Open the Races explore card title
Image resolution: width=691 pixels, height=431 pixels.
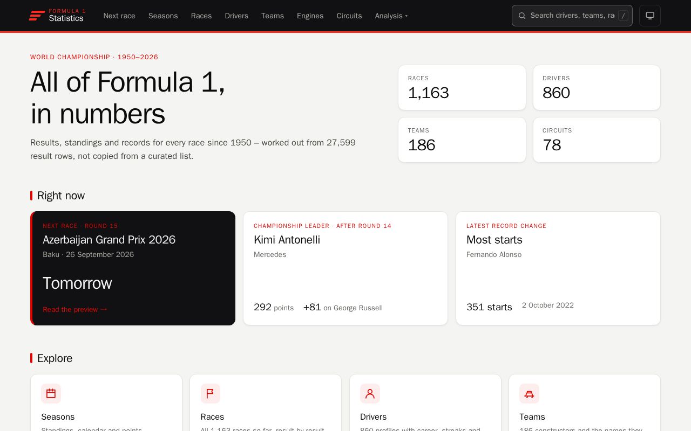(212, 416)
